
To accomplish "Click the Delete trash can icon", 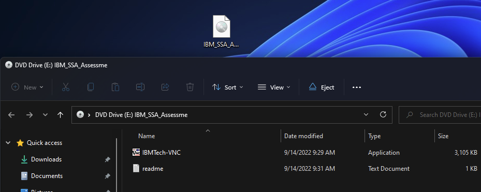I will point(190,87).
